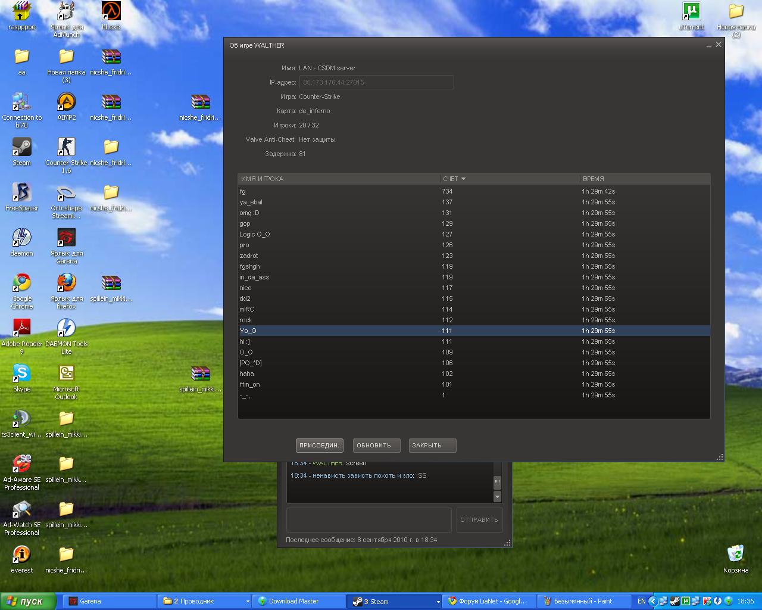This screenshot has width=762, height=610.
Task: Select the player row 'omg :D'
Action: tap(474, 213)
